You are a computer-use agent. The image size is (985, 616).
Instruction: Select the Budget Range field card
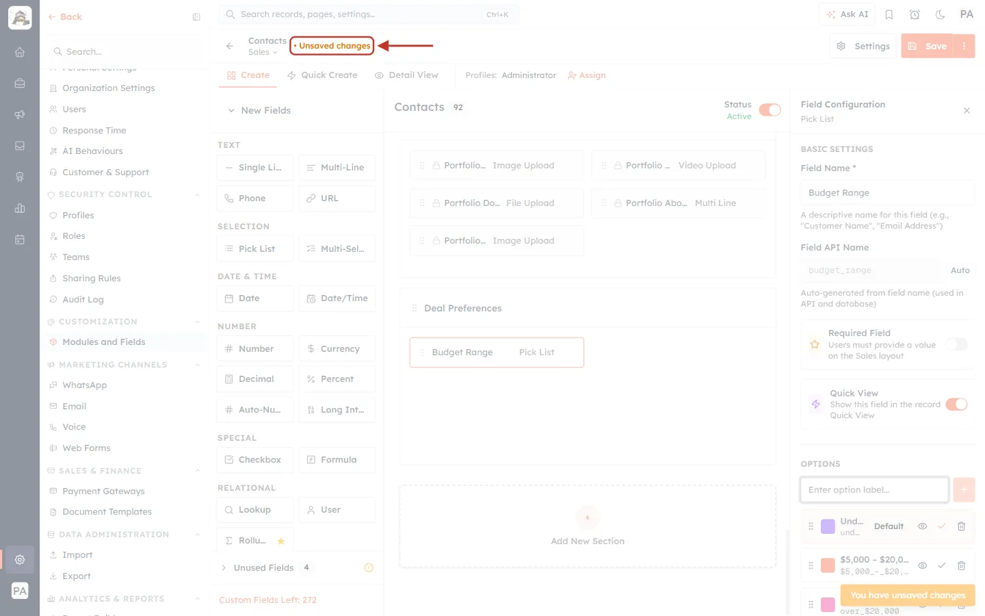click(497, 352)
